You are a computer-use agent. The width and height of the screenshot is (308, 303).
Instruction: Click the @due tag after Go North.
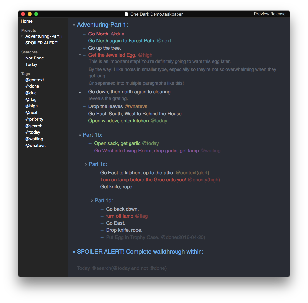(x=118, y=34)
